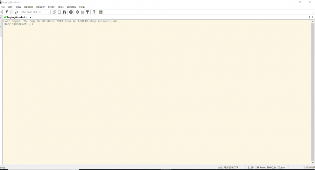This screenshot has height=170, width=315.
Task: Select the huying@rocket session tab
Action: click(x=17, y=17)
